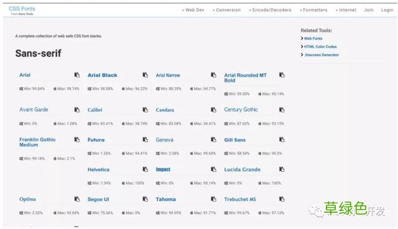This screenshot has height=229, width=398.
Task: Click Avant Garde's Win: 0% stat
Action: [x=28, y=123]
